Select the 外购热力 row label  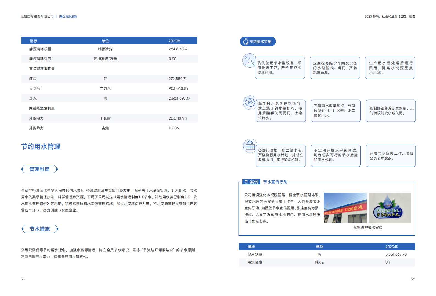[37, 128]
